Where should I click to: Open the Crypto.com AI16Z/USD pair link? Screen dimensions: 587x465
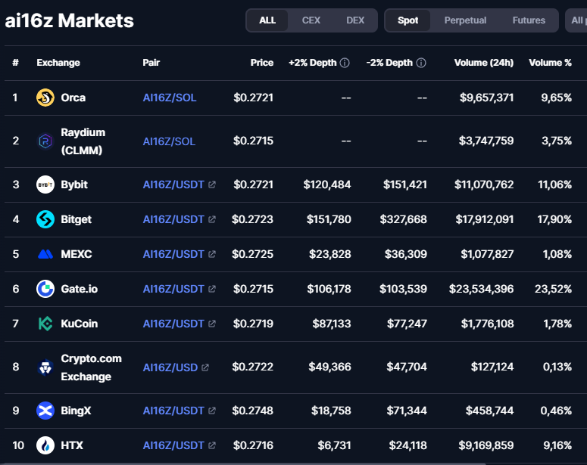point(170,367)
